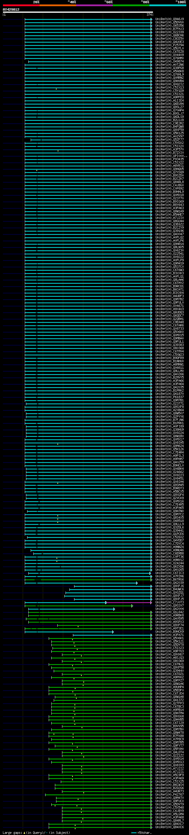This screenshot has width=189, height=835.
Task: Click the cyan ~100% identity legend segment
Action: (168, 5)
